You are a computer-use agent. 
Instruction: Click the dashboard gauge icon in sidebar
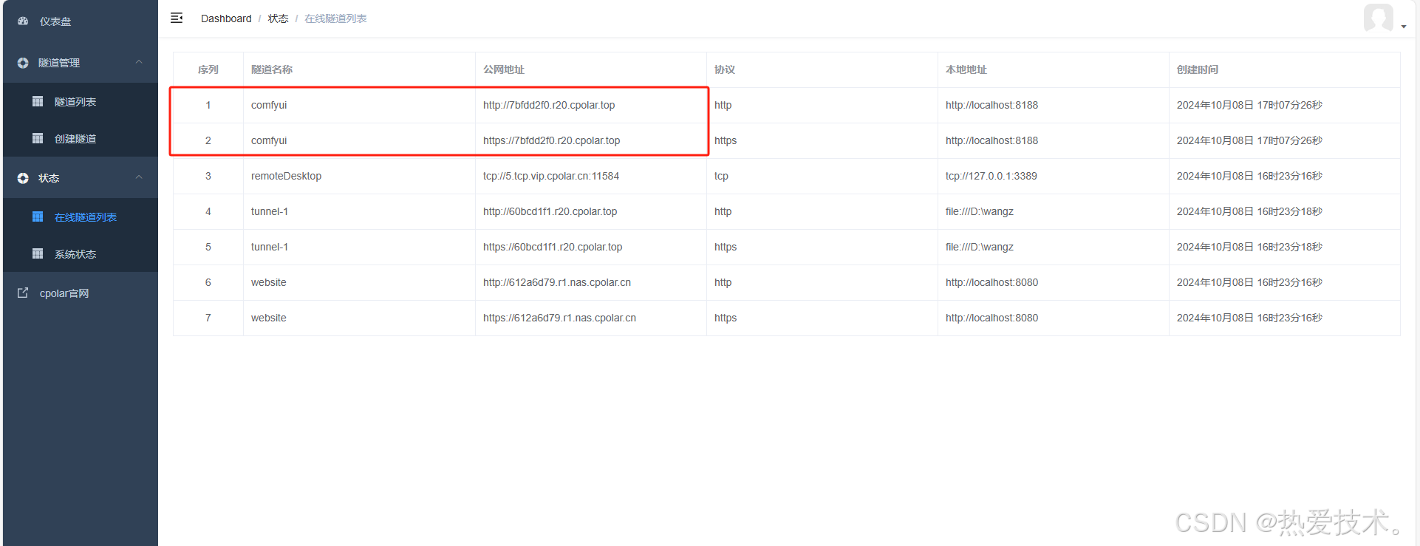point(23,21)
